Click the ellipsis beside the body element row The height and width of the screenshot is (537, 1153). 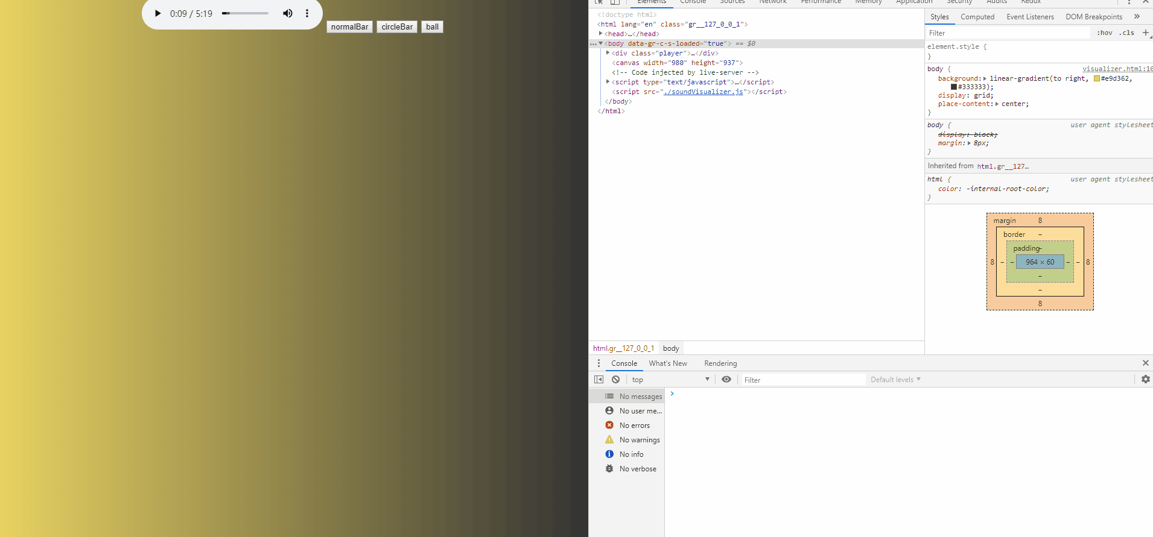click(593, 44)
